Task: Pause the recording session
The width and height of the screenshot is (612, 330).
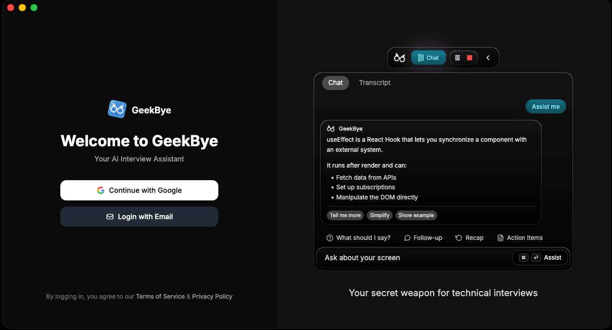Action: pos(457,58)
